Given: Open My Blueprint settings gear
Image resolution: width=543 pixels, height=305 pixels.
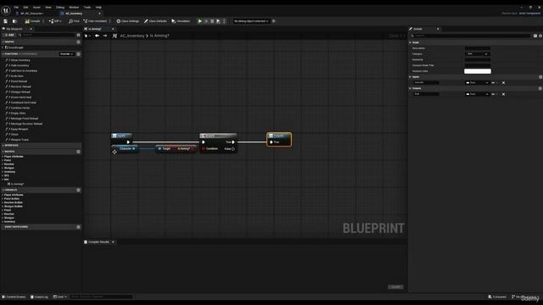Looking at the screenshot, I should (x=79, y=35).
